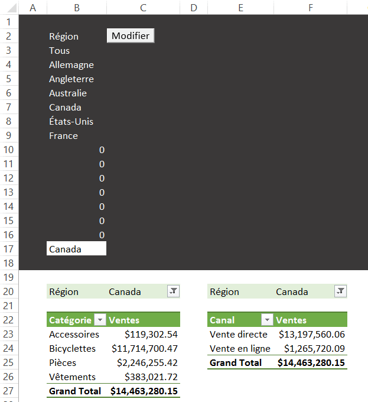Screen dimensions: 368x402
Task: Select column E header
Action: (240, 7)
